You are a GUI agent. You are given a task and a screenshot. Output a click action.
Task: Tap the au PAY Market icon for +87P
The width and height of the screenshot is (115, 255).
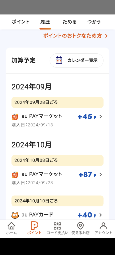[x=15, y=175]
